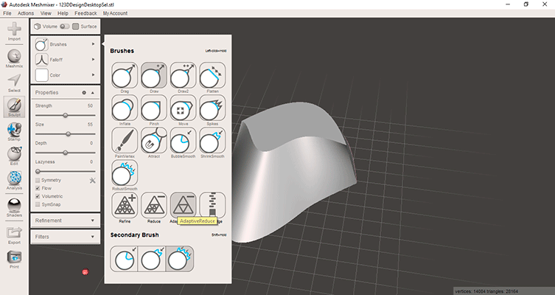Viewport: 555px width, 295px height.
Task: Open the File menu
Action: [7, 13]
